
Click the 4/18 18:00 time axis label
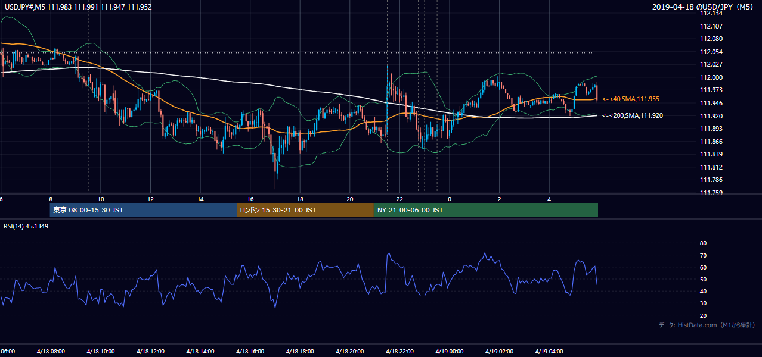pyautogui.click(x=299, y=352)
